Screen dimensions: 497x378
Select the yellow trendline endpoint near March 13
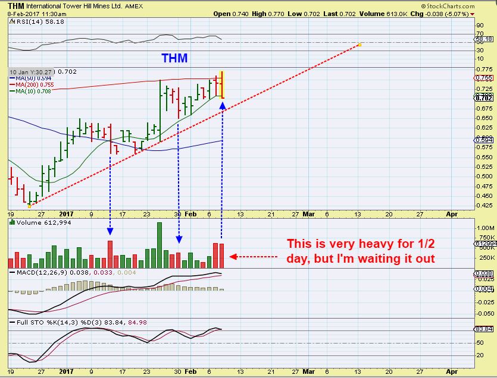360,45
